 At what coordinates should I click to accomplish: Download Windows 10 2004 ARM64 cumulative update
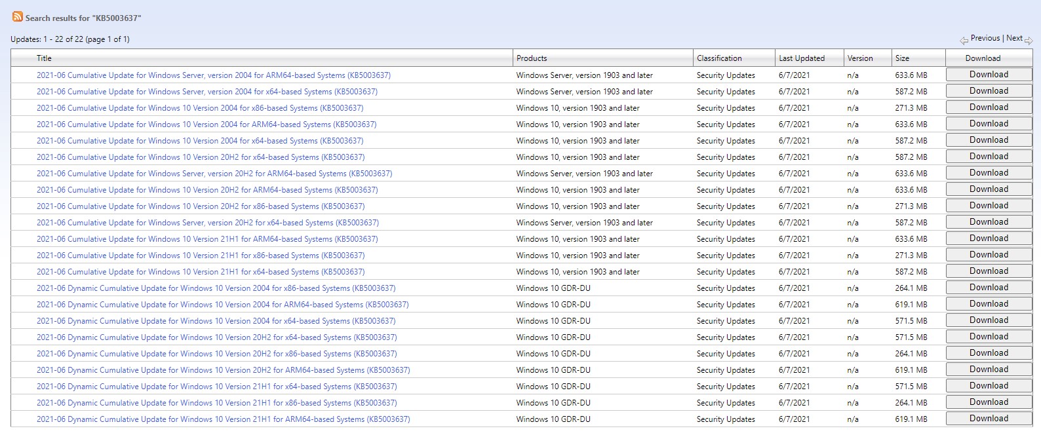(x=989, y=124)
